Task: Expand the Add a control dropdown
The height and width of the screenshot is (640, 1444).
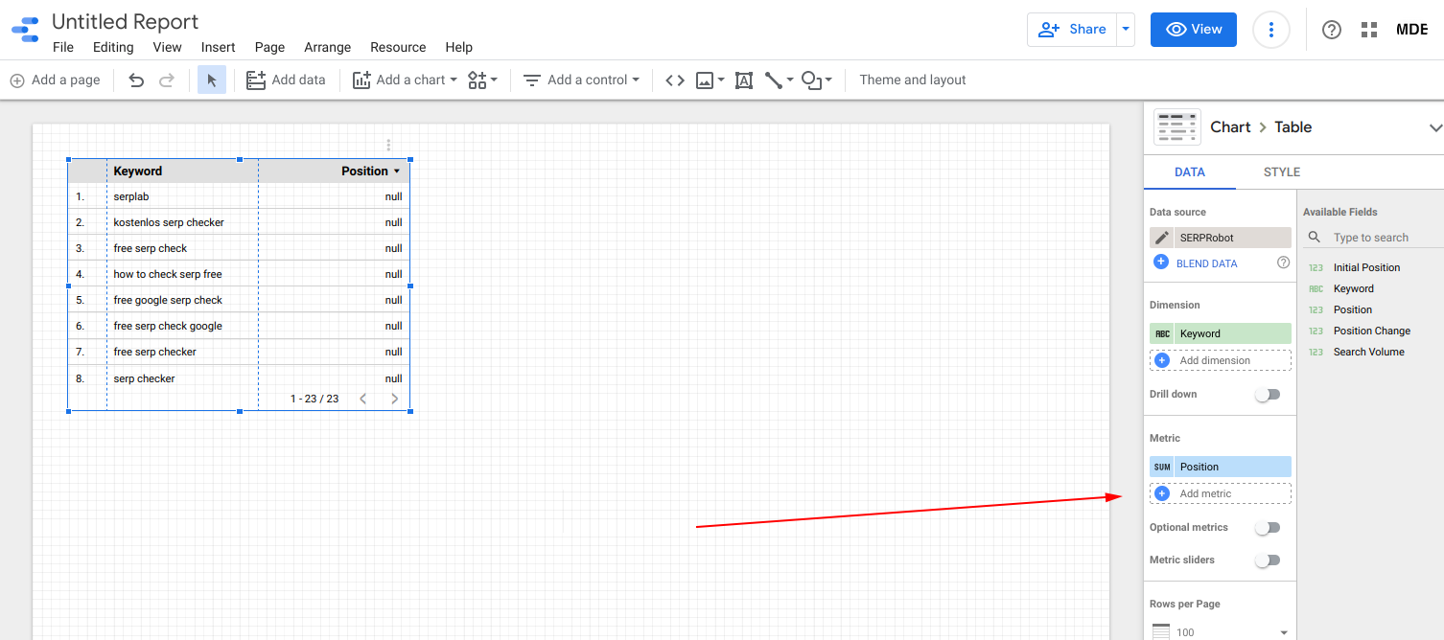Action: pyautogui.click(x=581, y=80)
